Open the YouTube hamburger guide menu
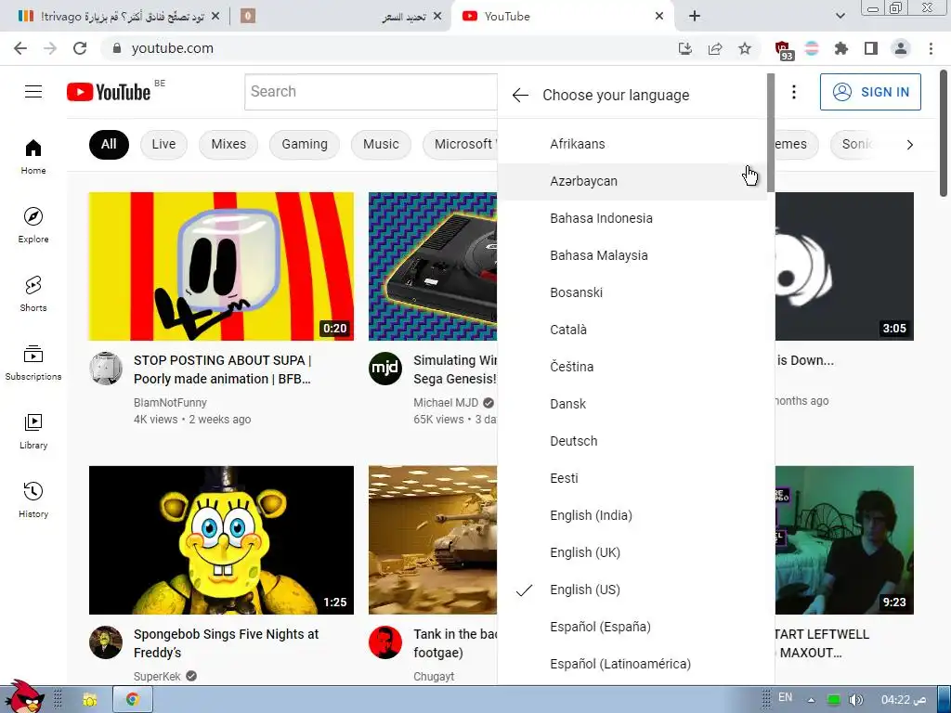Viewport: 951px width, 713px height. 33,92
